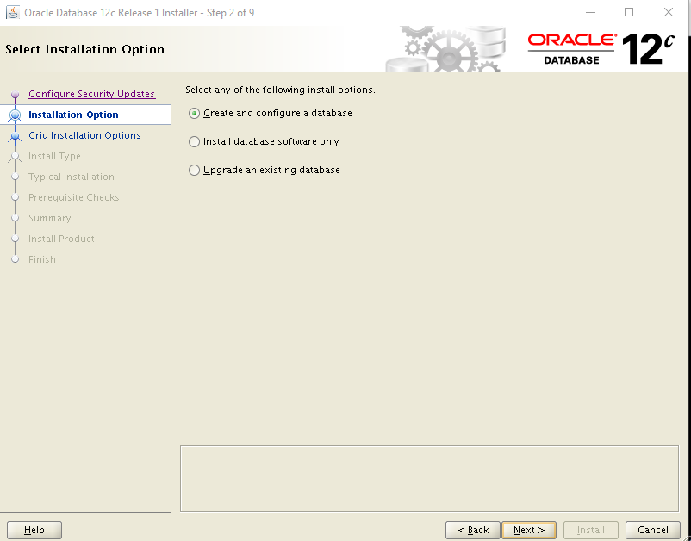The width and height of the screenshot is (691, 541).
Task: Click the gears graphic in header banner
Action: [445, 49]
